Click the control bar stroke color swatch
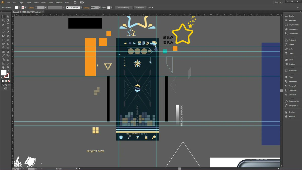The image size is (302, 170). [x=23, y=8]
